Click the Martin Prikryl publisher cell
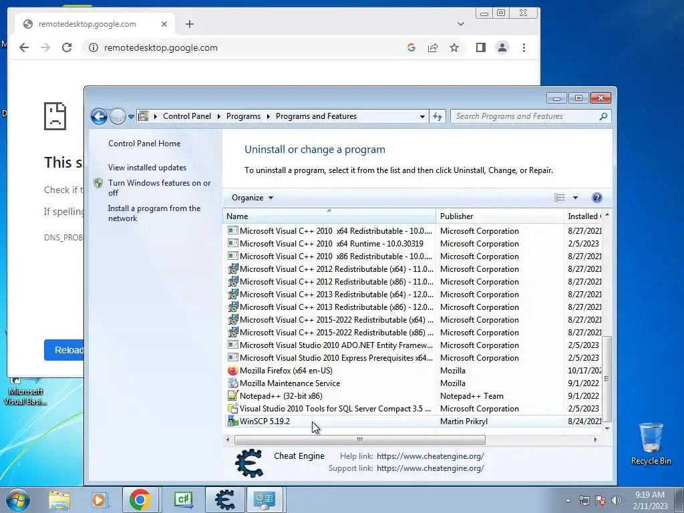Viewport: 684px width, 513px height. [x=464, y=421]
